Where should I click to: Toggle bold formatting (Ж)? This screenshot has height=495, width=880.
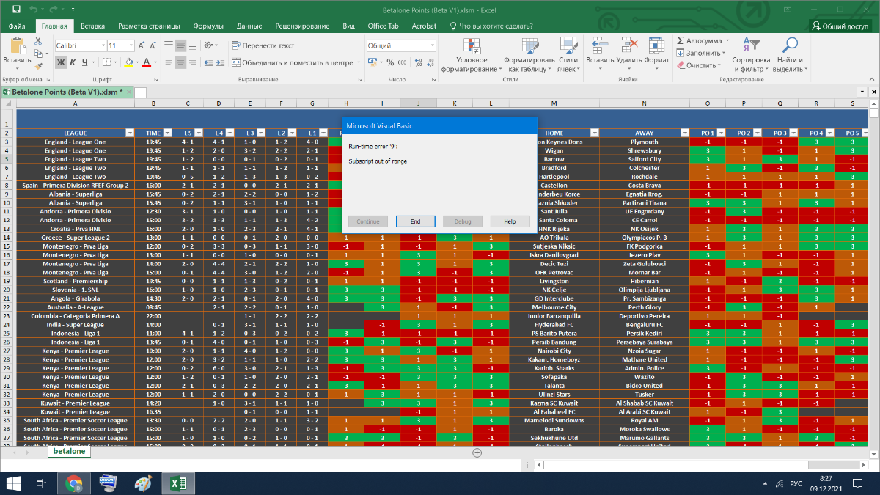(x=61, y=62)
